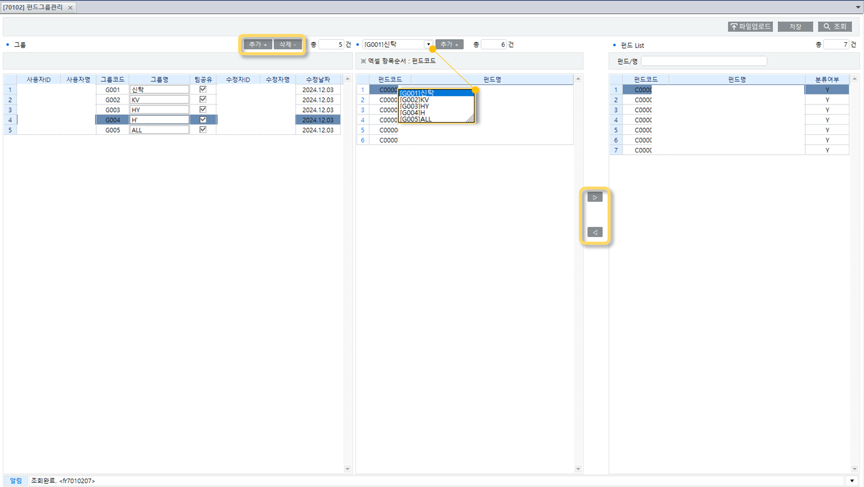
Task: Toggle 팀공유 checkbox for group G003
Action: [203, 110]
